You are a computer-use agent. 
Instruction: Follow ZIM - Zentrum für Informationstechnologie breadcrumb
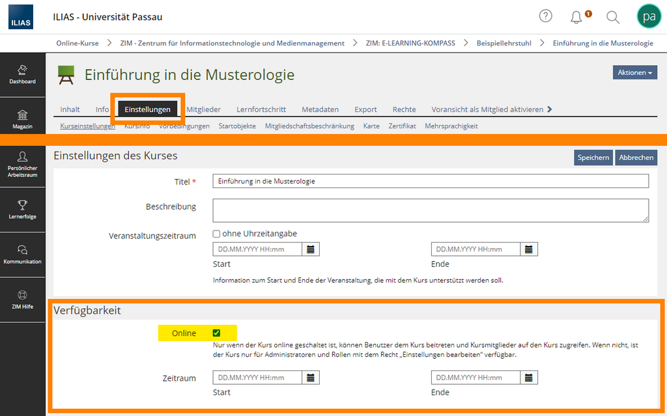point(233,44)
